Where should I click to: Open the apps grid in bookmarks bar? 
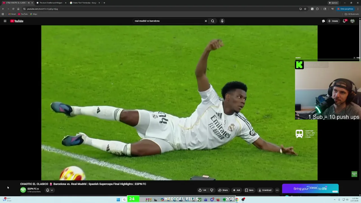[3, 14]
